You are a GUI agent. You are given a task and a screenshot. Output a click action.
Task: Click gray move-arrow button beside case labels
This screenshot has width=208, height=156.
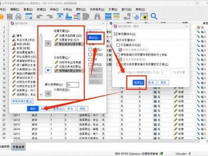pos(48,94)
